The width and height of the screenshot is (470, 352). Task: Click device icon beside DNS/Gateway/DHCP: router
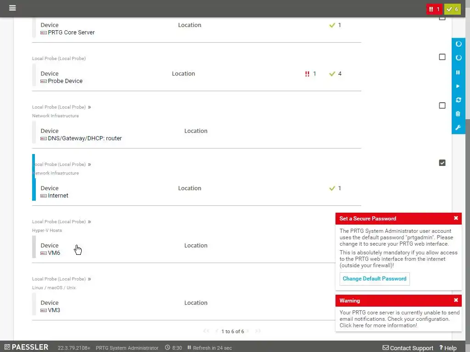click(x=44, y=138)
